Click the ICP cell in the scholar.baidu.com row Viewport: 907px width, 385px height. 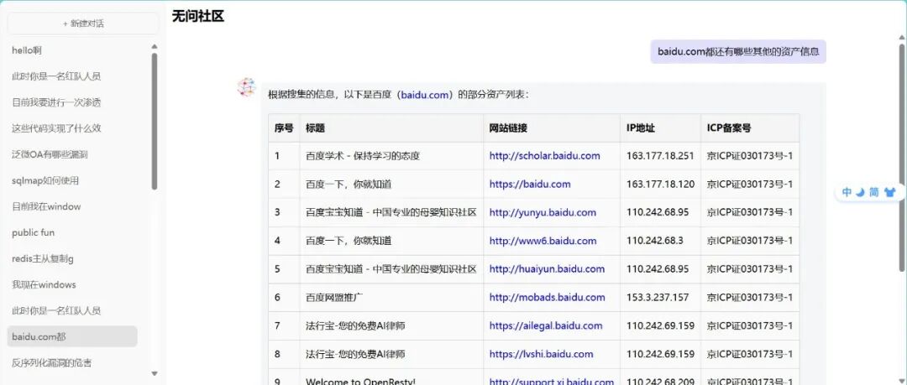[x=750, y=155]
